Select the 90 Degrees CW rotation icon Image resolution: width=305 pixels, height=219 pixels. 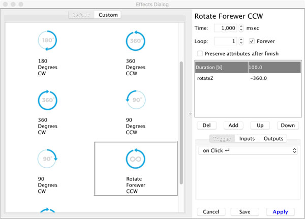tap(47, 159)
